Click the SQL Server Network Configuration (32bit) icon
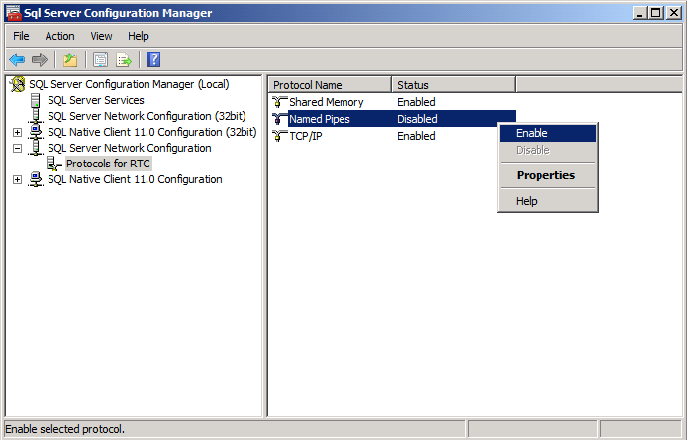 [x=36, y=116]
